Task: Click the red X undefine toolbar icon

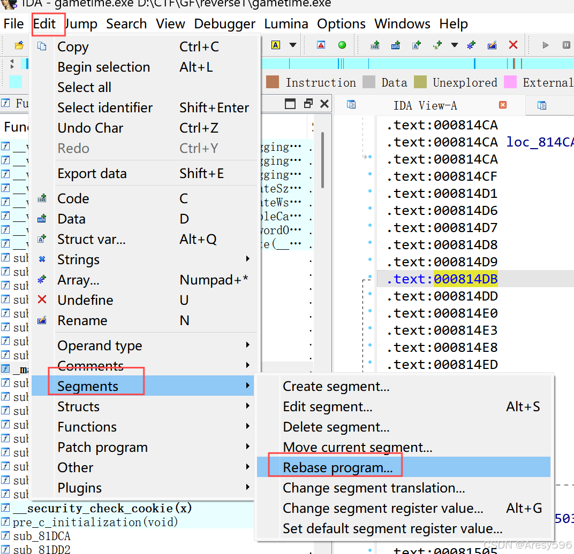Action: [513, 45]
